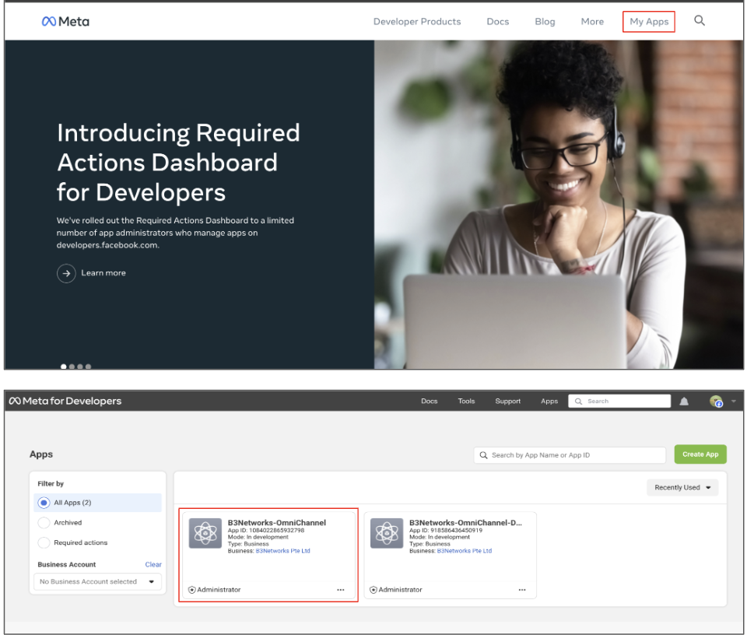The image size is (747, 635).
Task: Click the Meta for Developers logo
Action: pos(65,401)
